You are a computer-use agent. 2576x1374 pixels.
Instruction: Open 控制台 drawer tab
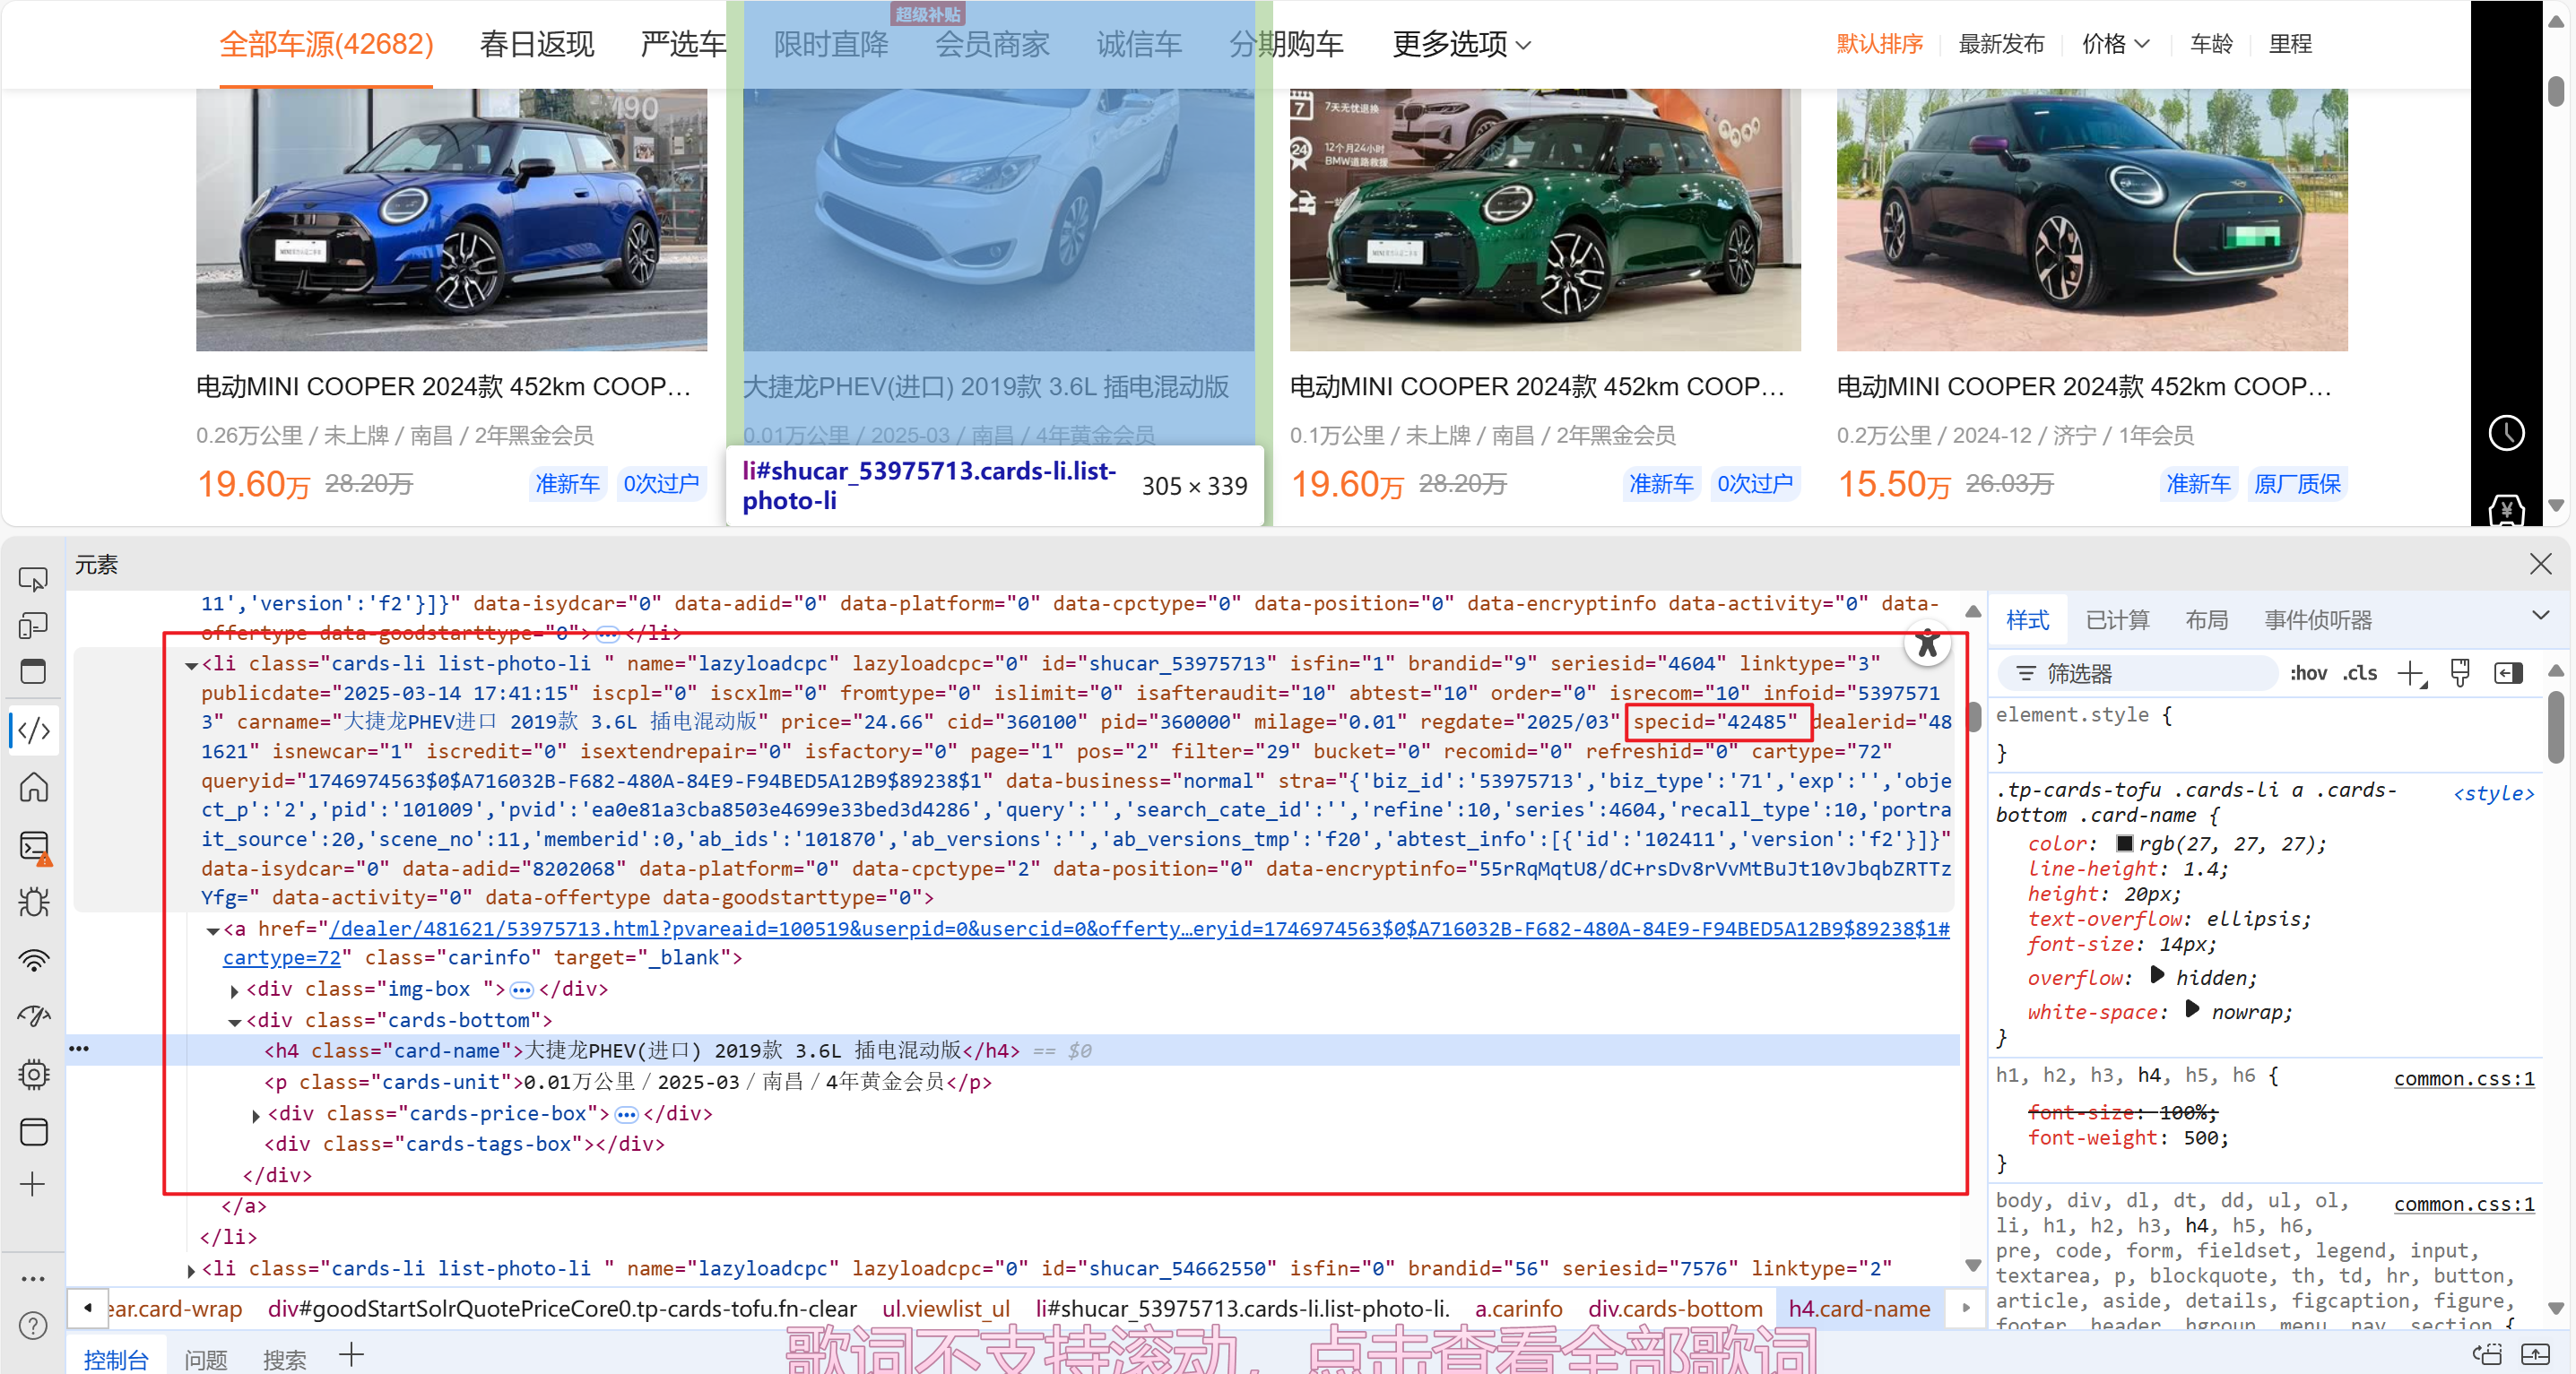point(116,1359)
